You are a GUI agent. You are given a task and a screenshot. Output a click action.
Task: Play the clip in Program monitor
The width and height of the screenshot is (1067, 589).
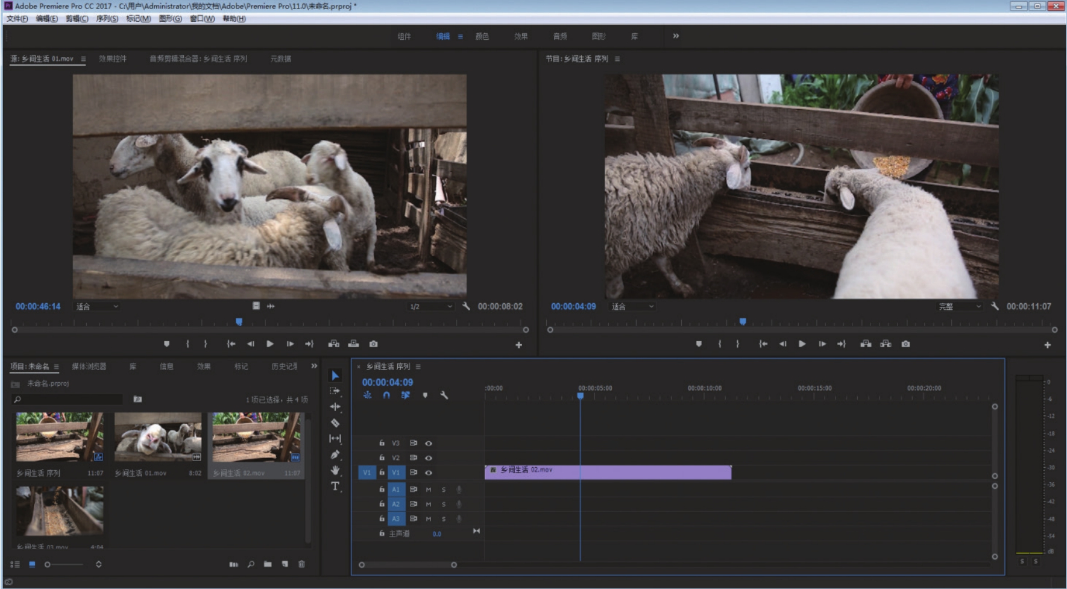802,344
